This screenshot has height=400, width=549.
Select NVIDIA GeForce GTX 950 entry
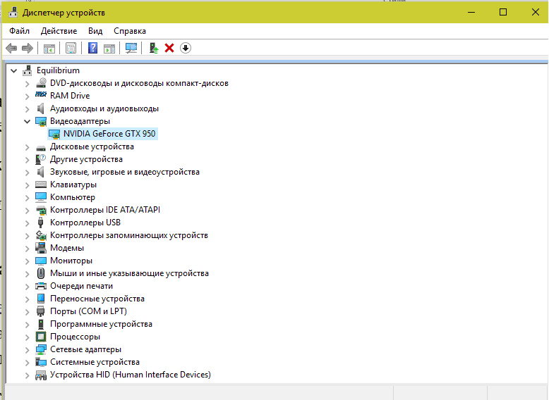coord(109,134)
